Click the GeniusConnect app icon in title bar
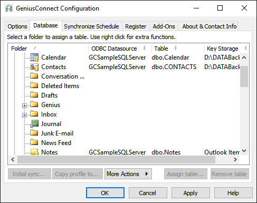The width and height of the screenshot is (257, 203). (x=9, y=8)
